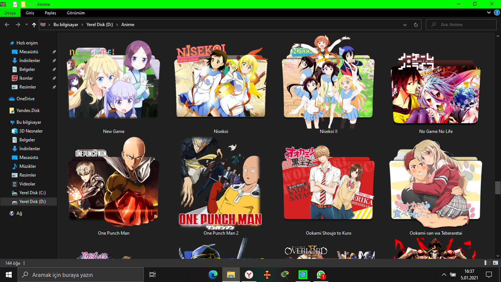The width and height of the screenshot is (501, 282).
Task: Launch Microsoft Edge from the taskbar
Action: pyautogui.click(x=213, y=275)
